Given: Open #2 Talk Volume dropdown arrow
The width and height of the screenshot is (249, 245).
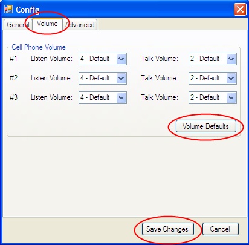Looking at the screenshot, I should (x=231, y=78).
